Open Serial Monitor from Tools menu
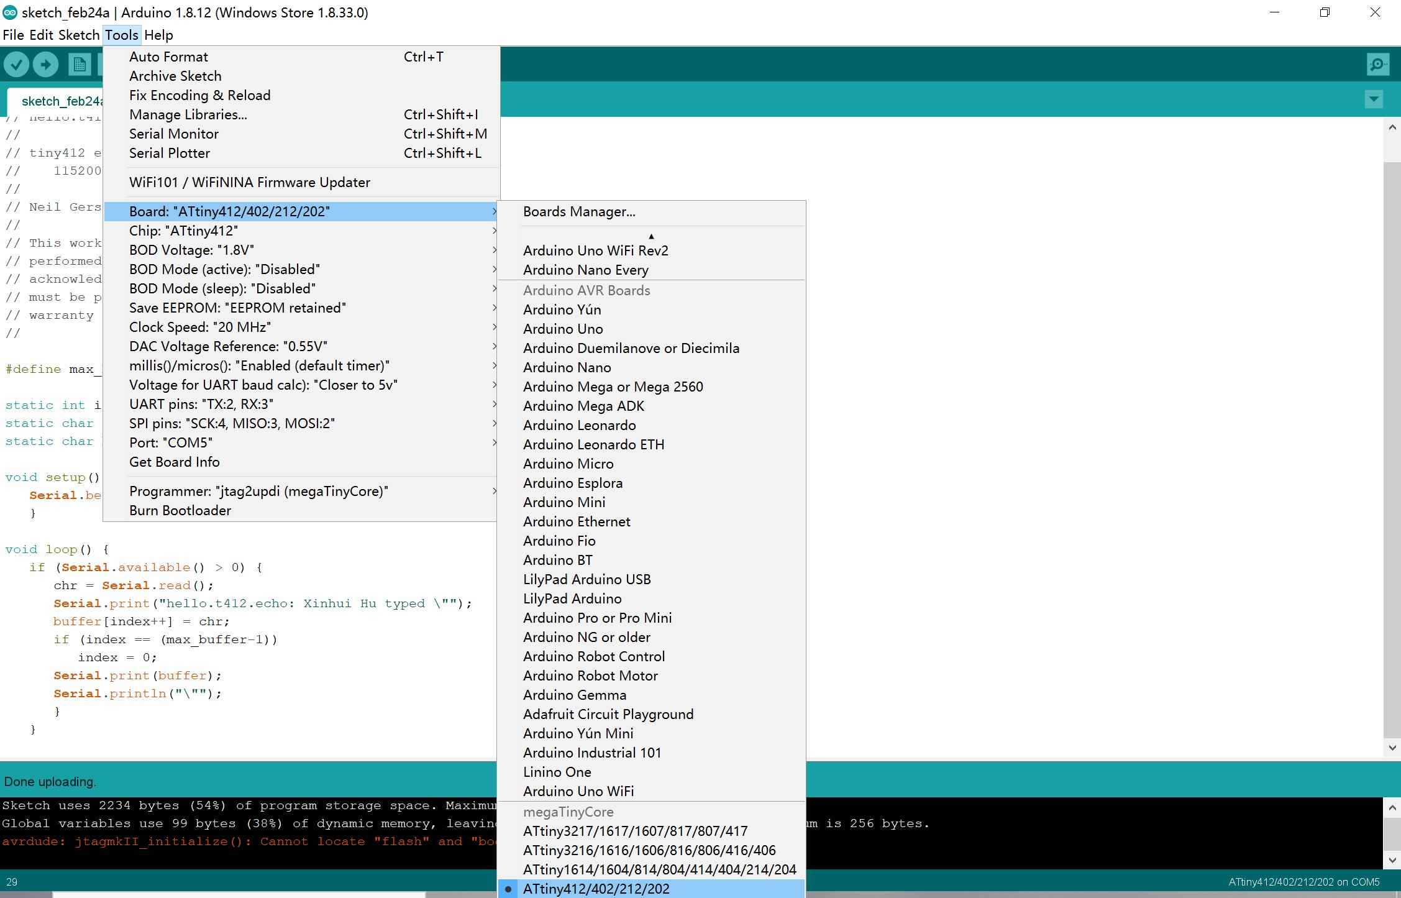Viewport: 1401px width, 898px height. (301, 134)
